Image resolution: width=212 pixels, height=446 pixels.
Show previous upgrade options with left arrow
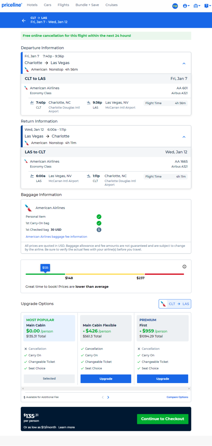pyautogui.click(x=103, y=397)
